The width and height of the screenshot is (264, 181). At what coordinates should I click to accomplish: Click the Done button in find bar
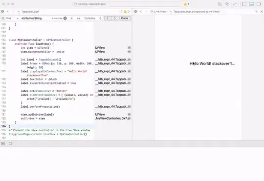[x=125, y=18]
